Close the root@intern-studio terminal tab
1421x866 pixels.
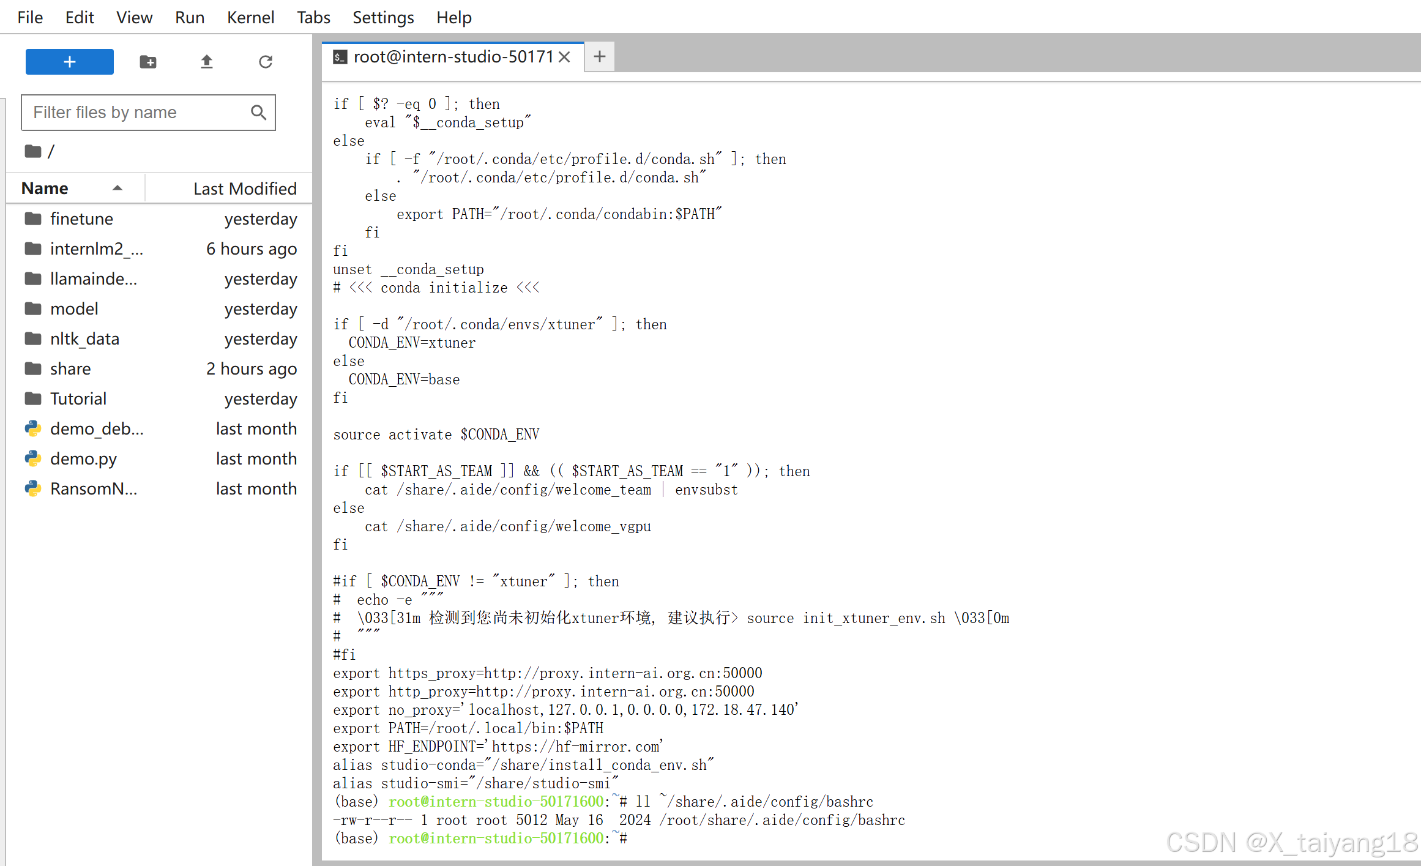(564, 57)
